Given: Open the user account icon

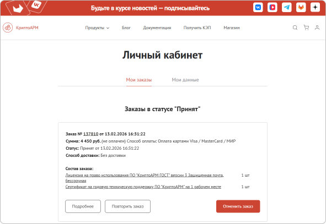Looking at the screenshot, I should (x=317, y=28).
